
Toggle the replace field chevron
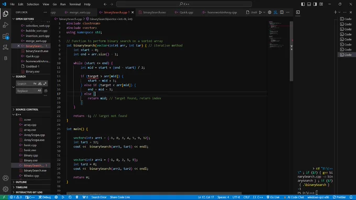(14, 87)
